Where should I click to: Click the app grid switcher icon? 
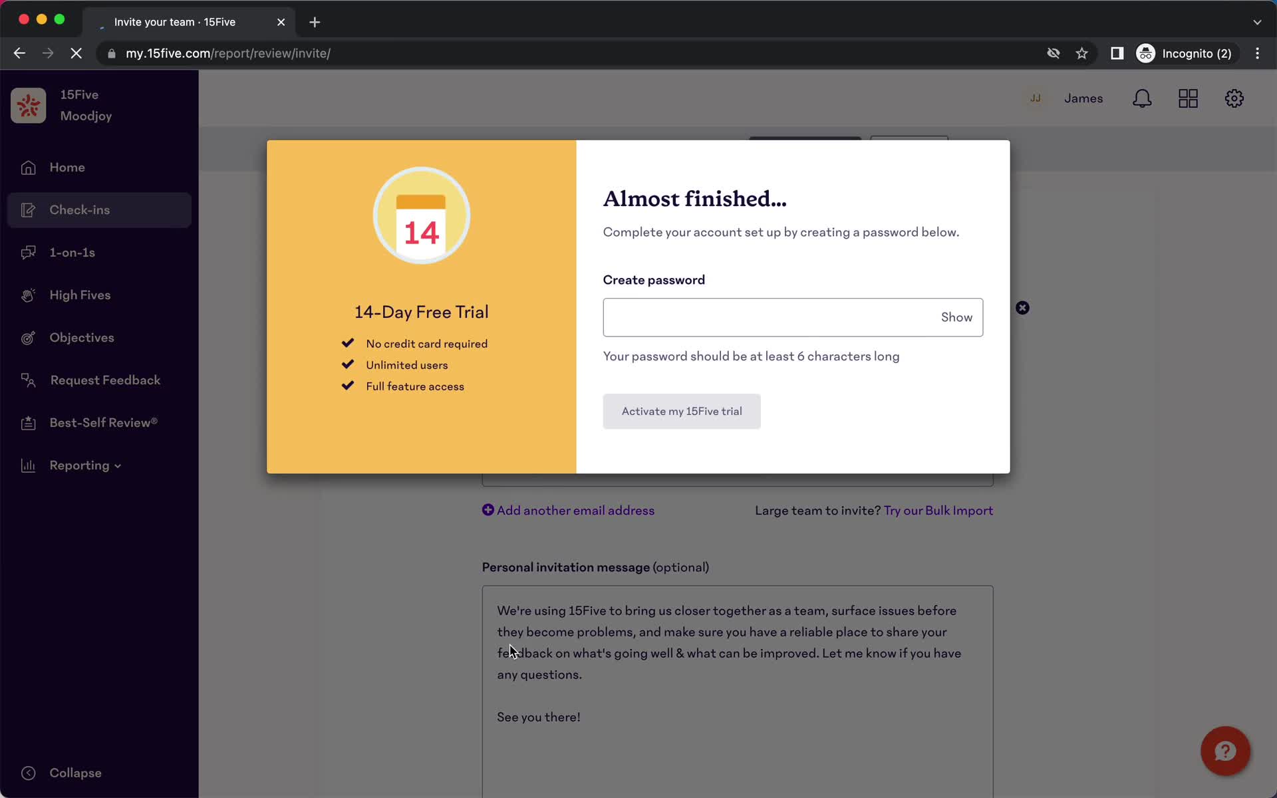pos(1189,98)
